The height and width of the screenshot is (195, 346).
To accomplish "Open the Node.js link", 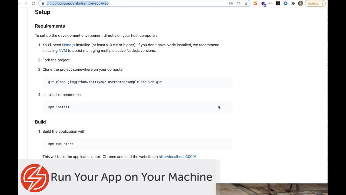I will click(68, 45).
